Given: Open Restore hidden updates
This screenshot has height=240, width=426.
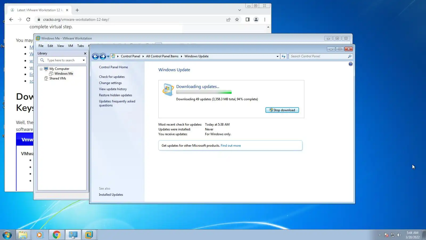Looking at the screenshot, I should click(x=116, y=95).
